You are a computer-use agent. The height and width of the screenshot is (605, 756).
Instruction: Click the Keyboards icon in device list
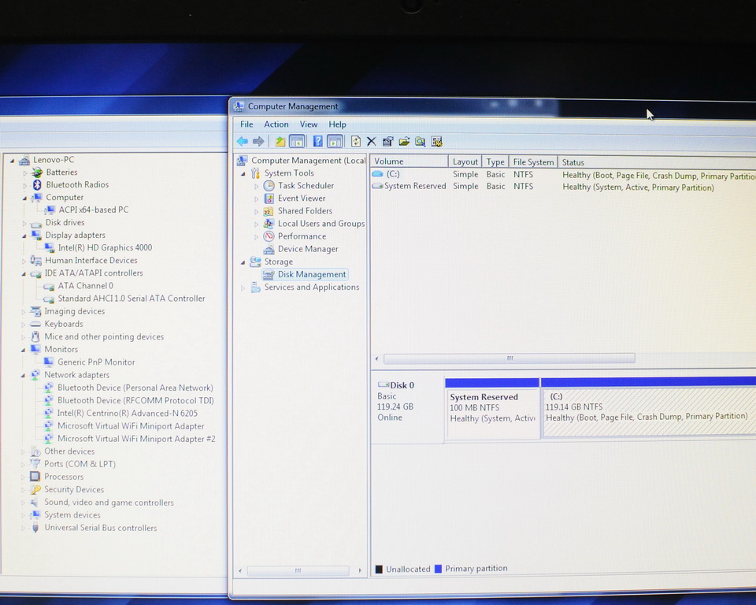point(35,325)
